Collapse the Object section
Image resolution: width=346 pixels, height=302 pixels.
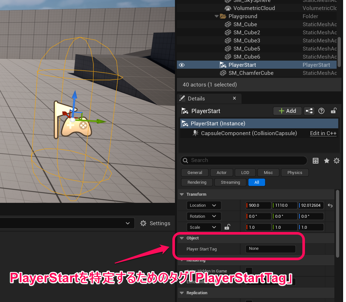182,238
